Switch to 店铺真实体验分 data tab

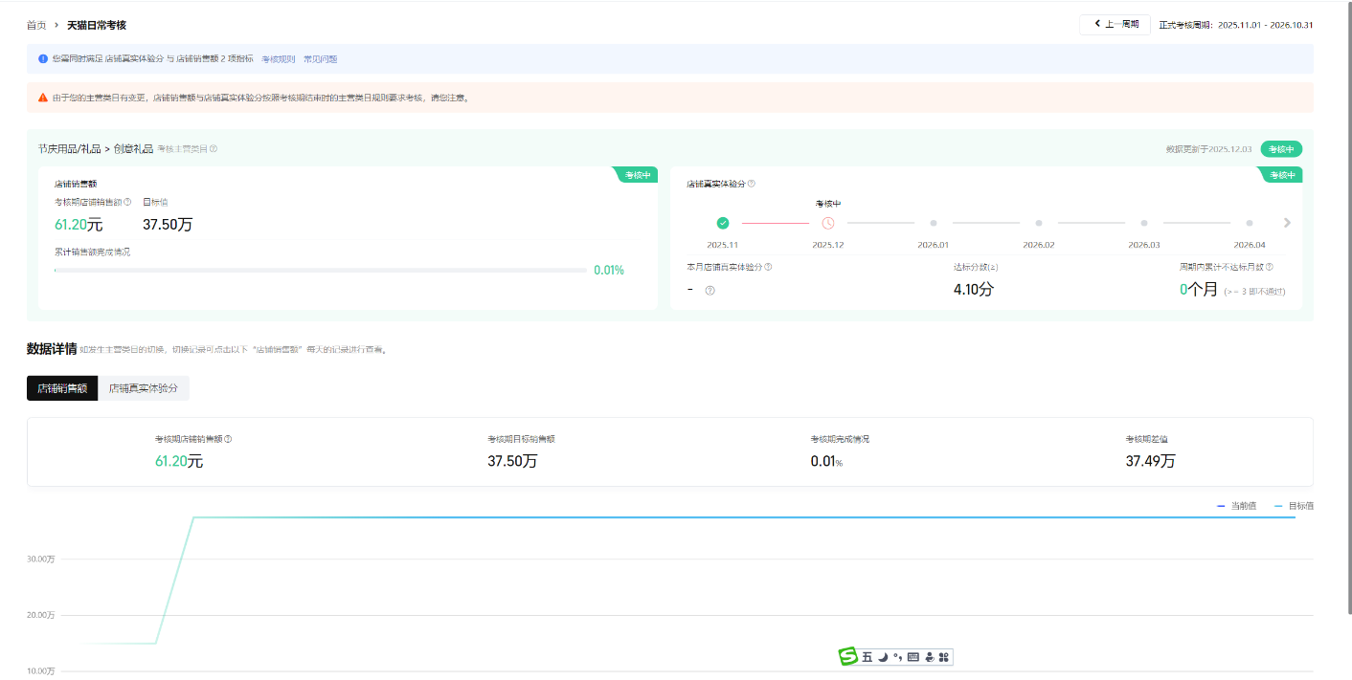(x=144, y=388)
